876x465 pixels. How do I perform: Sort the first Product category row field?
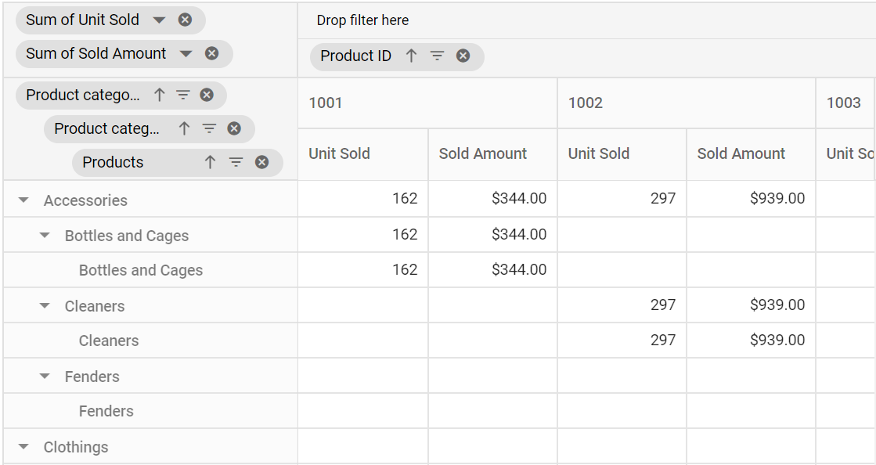[159, 95]
